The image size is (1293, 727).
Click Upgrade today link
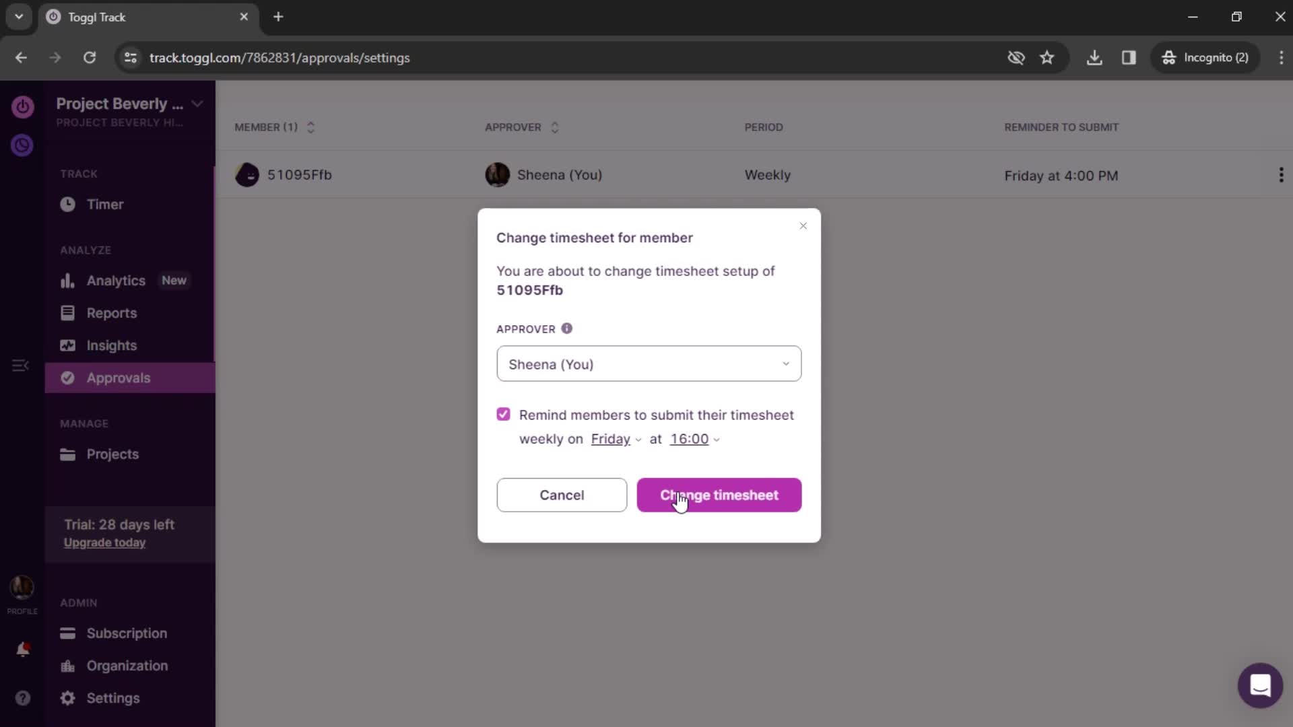[x=105, y=543]
